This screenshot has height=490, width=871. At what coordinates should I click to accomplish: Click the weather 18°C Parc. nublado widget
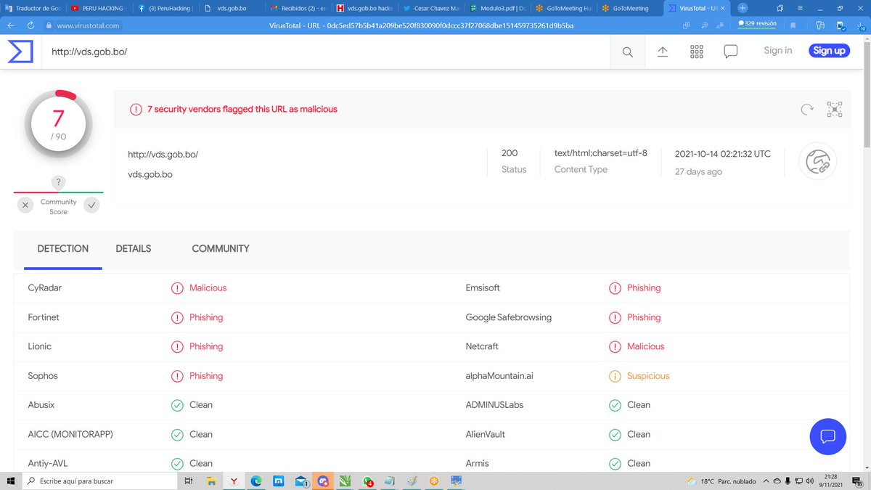click(x=721, y=481)
